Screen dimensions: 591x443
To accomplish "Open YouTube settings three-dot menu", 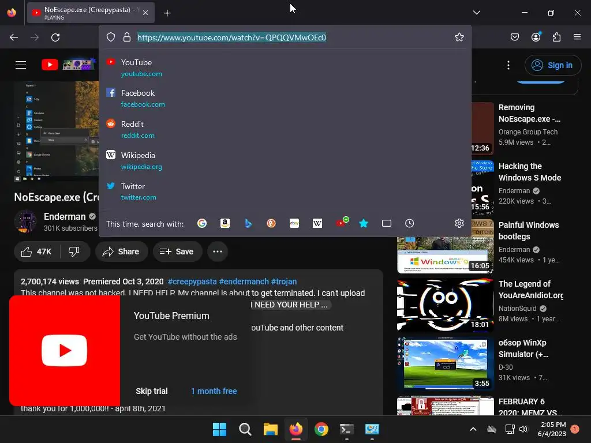I will tap(508, 65).
